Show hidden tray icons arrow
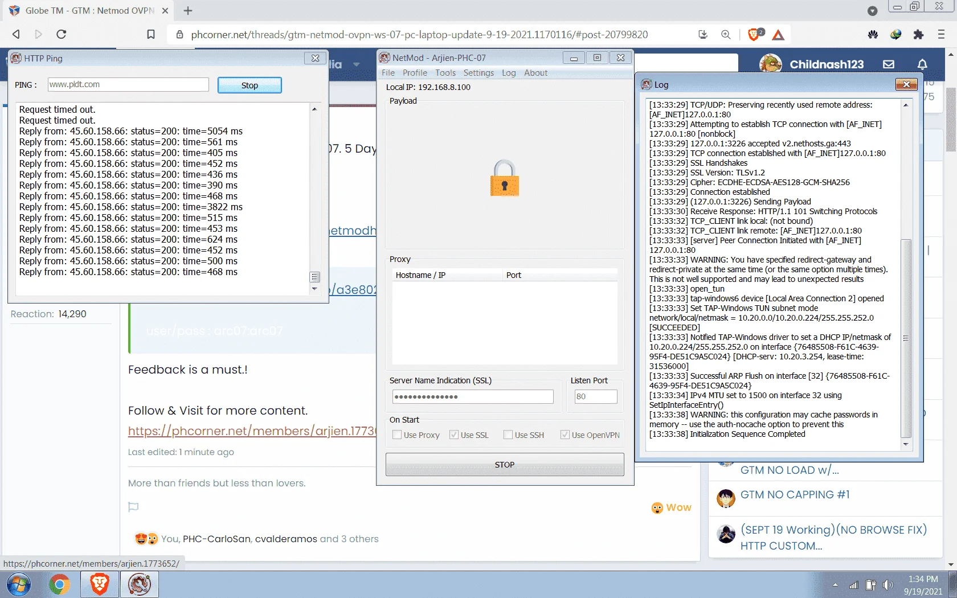 [x=835, y=585]
